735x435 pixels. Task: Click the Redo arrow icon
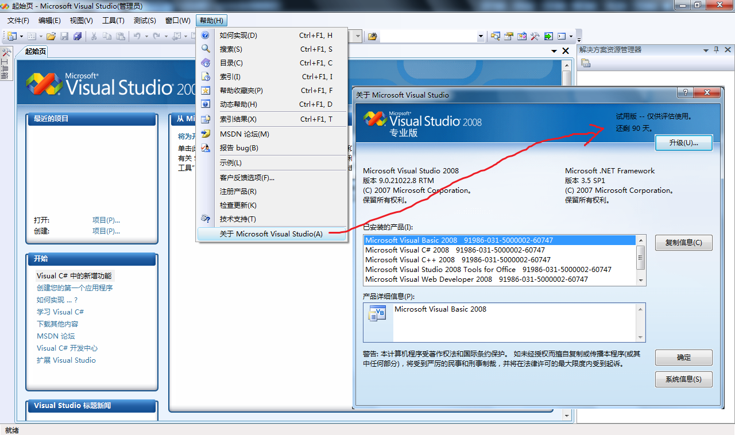[x=156, y=36]
